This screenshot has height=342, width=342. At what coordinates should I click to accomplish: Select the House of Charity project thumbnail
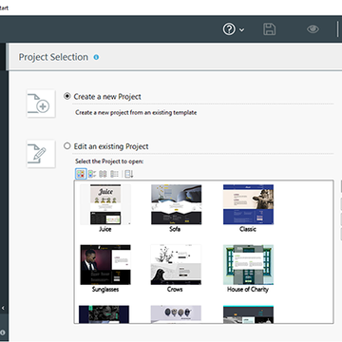click(x=248, y=265)
